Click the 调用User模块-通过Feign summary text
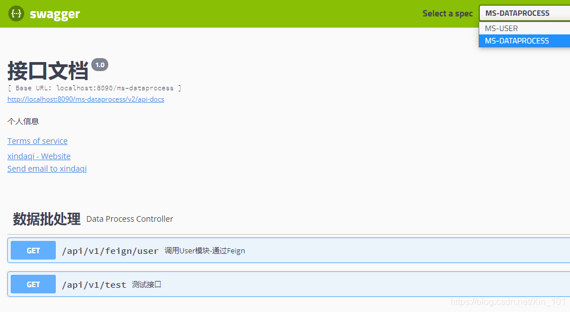Screen dimensions: 570x312 click(205, 251)
